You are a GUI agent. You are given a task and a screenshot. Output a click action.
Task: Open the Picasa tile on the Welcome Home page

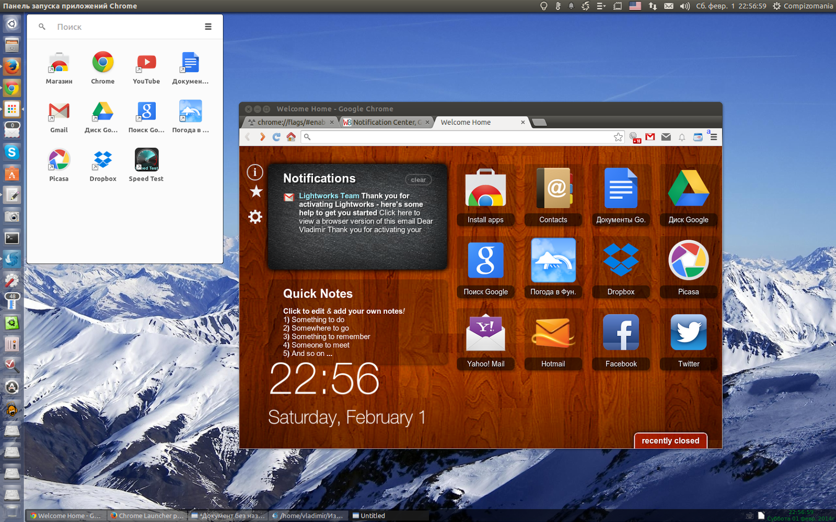[689, 268]
